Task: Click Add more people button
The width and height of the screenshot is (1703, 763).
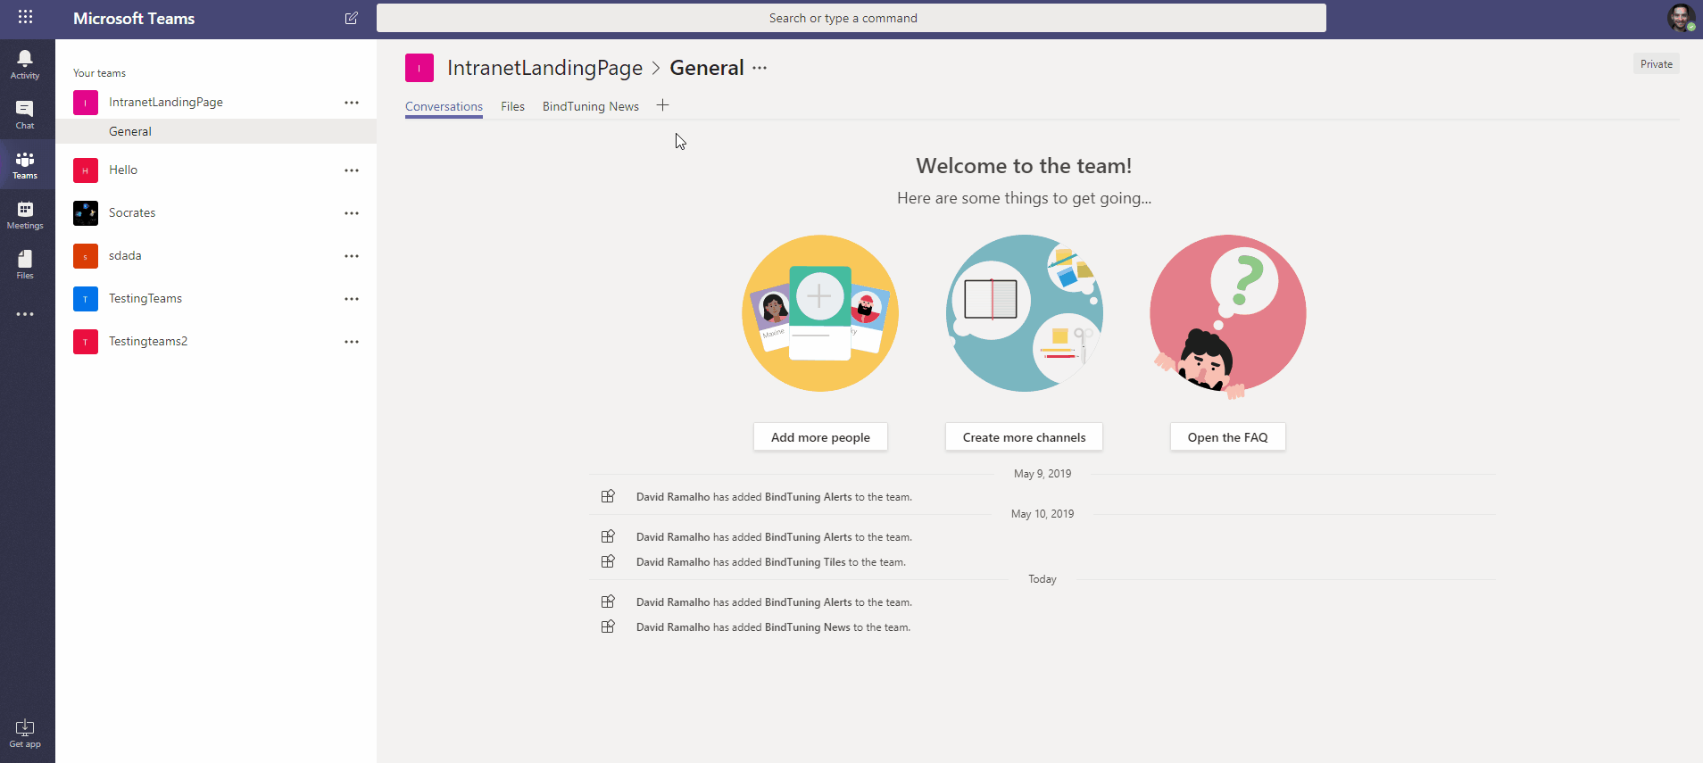Action: (820, 437)
